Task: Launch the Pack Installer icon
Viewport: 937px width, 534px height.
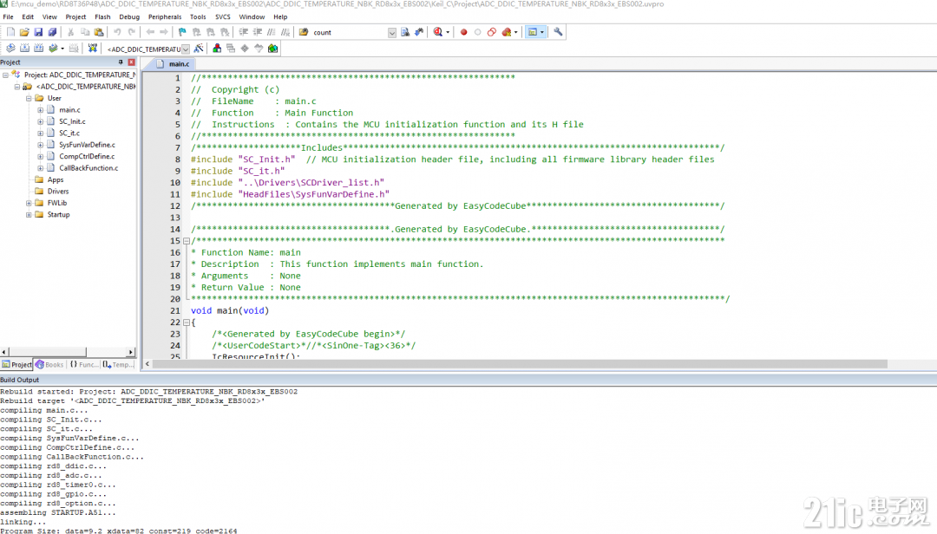Action: tap(273, 49)
